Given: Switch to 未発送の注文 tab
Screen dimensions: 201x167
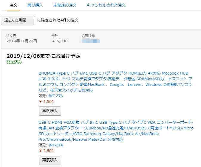Looking at the screenshot, I should pos(65,5).
